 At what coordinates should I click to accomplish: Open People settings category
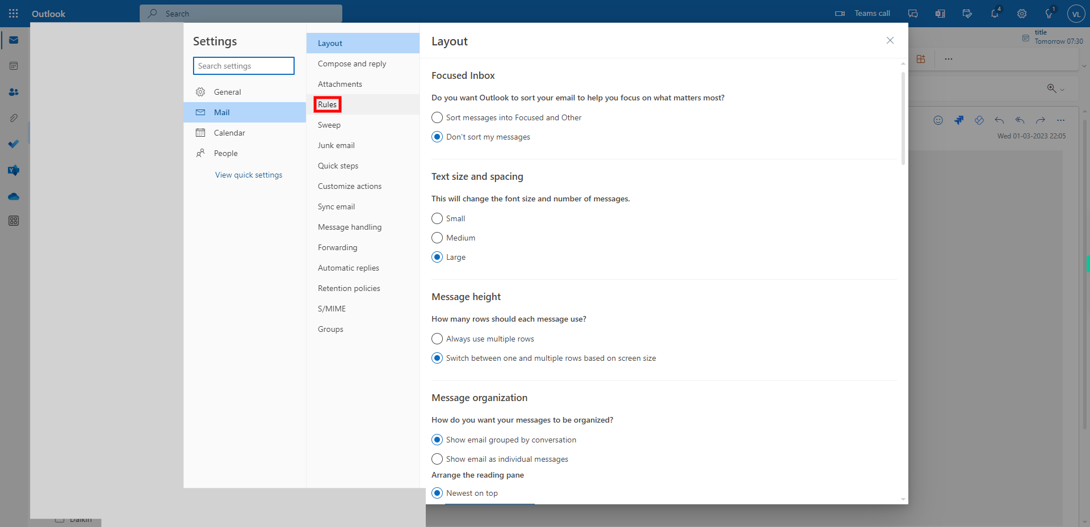coord(245,153)
